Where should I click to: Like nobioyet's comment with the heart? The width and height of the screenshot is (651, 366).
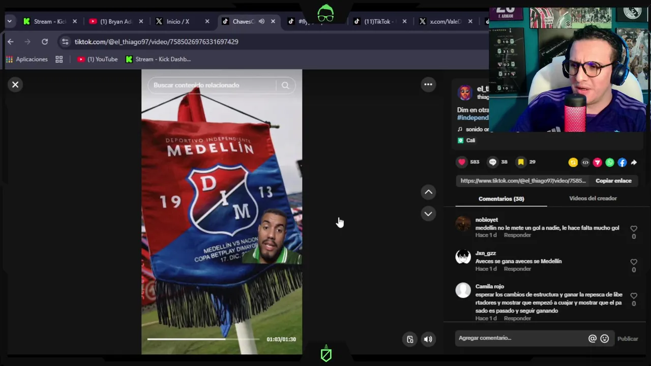tap(634, 229)
